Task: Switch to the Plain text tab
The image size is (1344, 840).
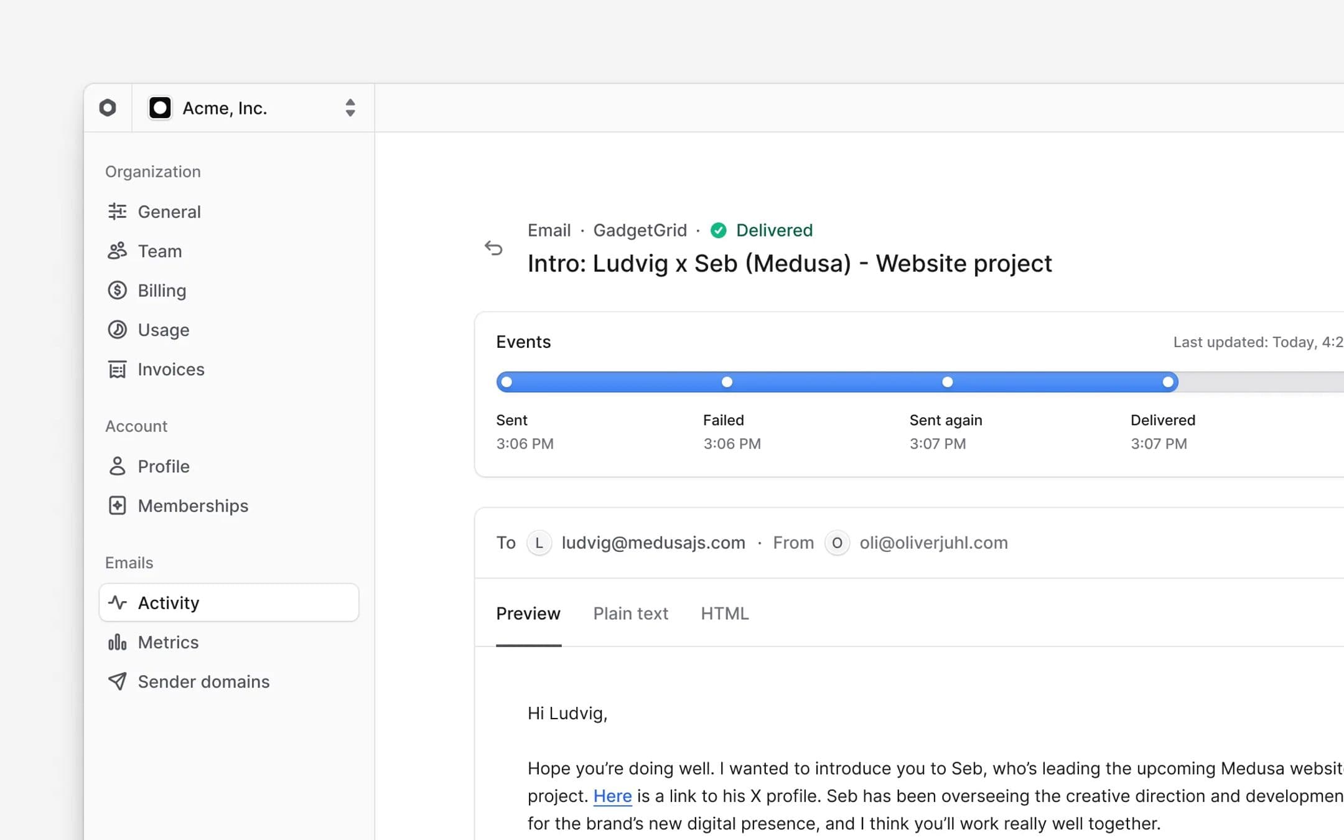Action: tap(630, 614)
